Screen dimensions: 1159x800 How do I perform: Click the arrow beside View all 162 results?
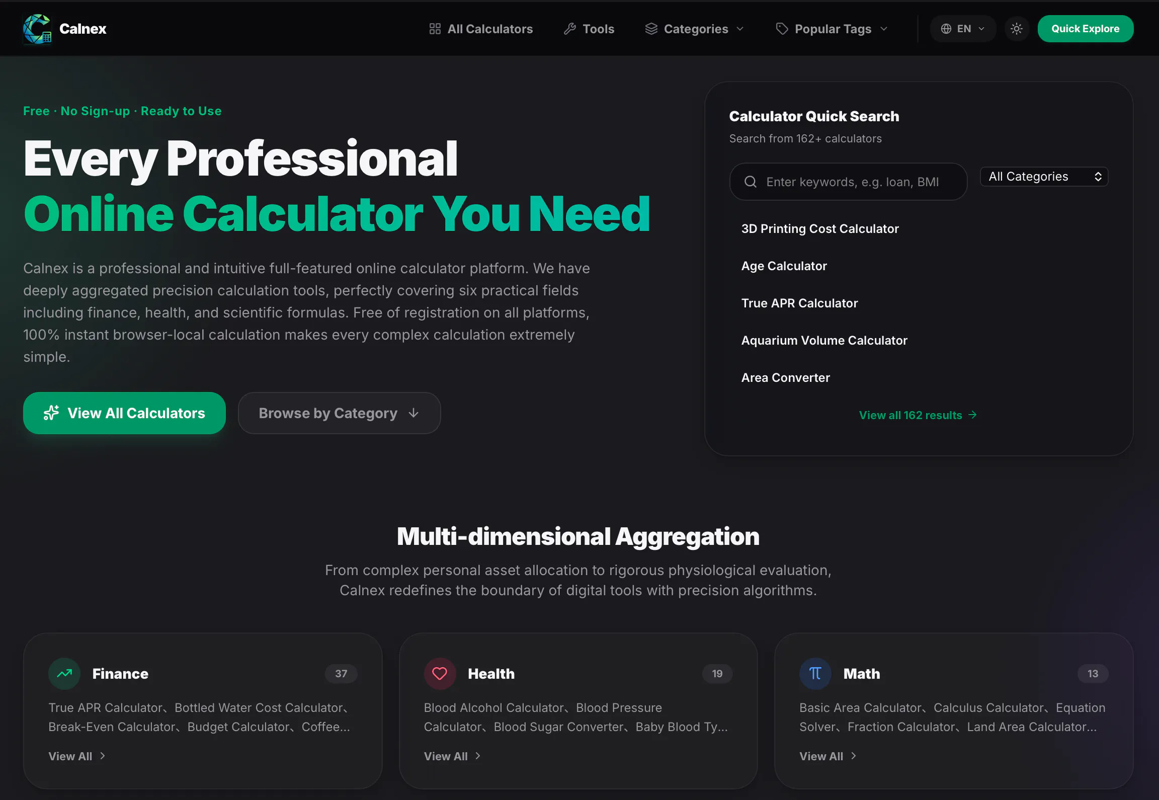pyautogui.click(x=973, y=415)
